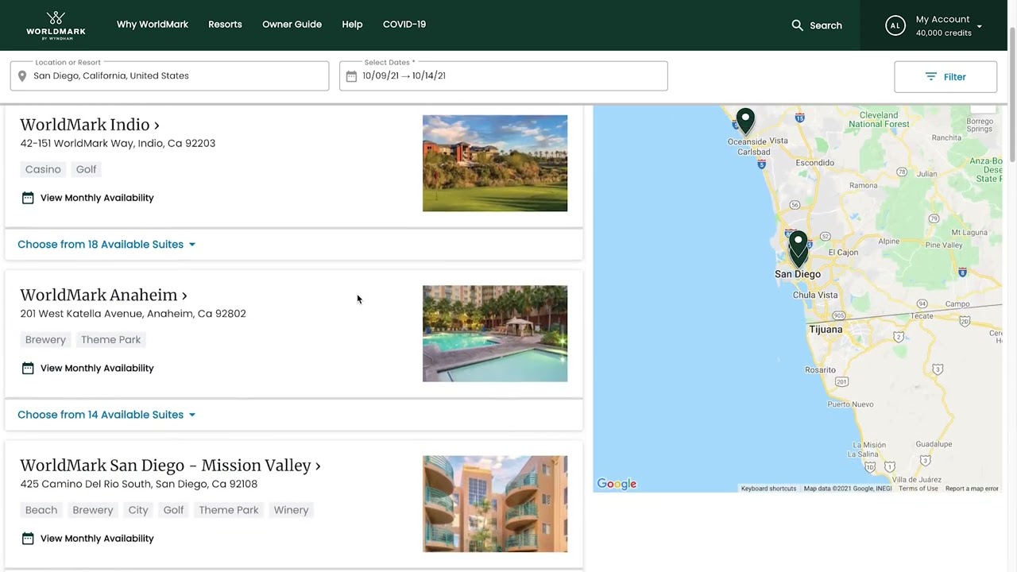Click the Beach tag under Mission Valley

tap(41, 510)
